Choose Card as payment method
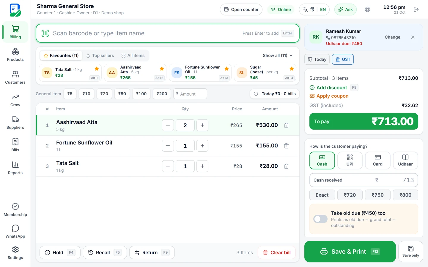The height and width of the screenshot is (267, 428). point(377,160)
